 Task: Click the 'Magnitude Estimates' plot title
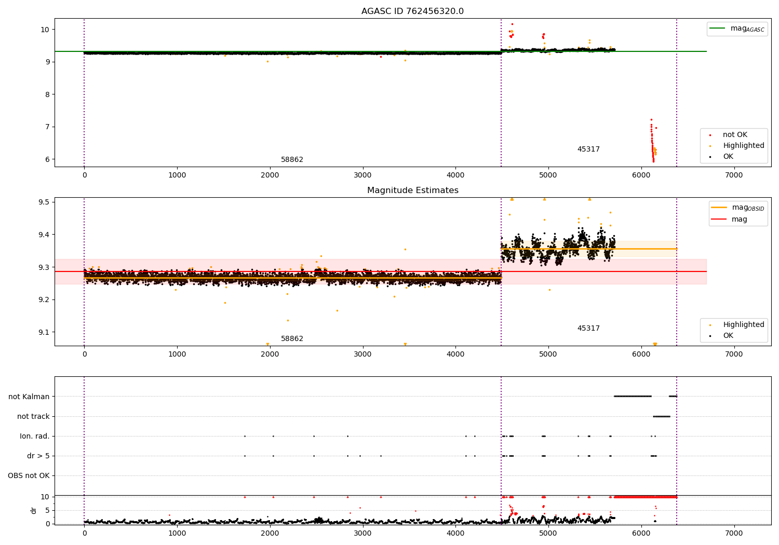(412, 190)
